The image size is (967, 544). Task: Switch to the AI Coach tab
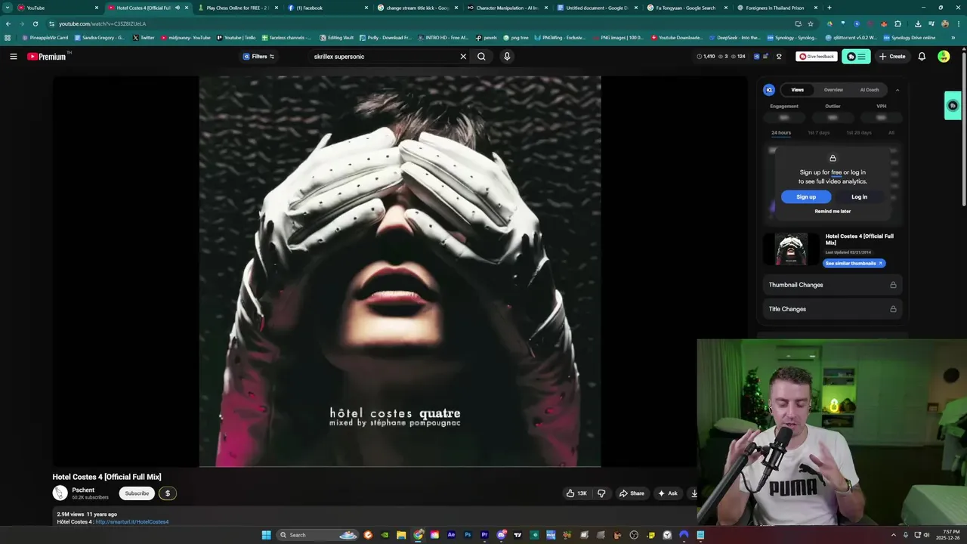coord(870,90)
